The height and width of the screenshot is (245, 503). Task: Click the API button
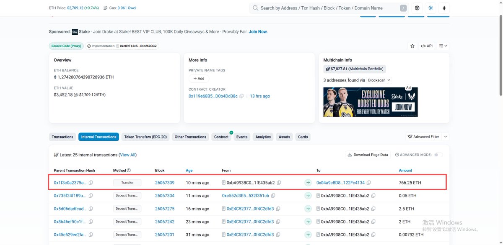pos(427,46)
